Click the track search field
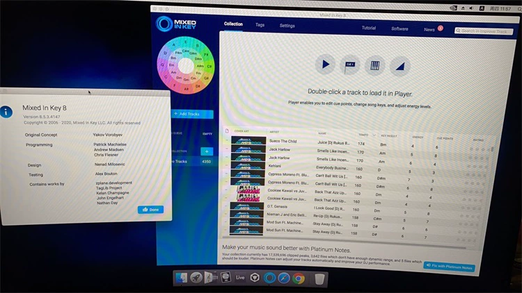The height and width of the screenshot is (293, 522). 484,31
